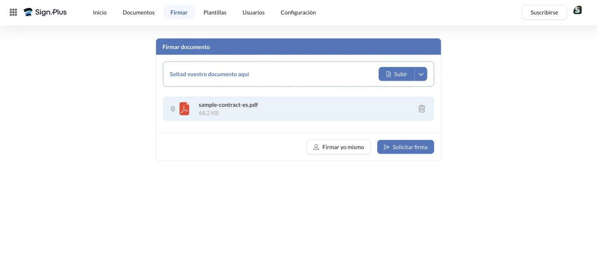Click the red PDF file icon

[184, 108]
